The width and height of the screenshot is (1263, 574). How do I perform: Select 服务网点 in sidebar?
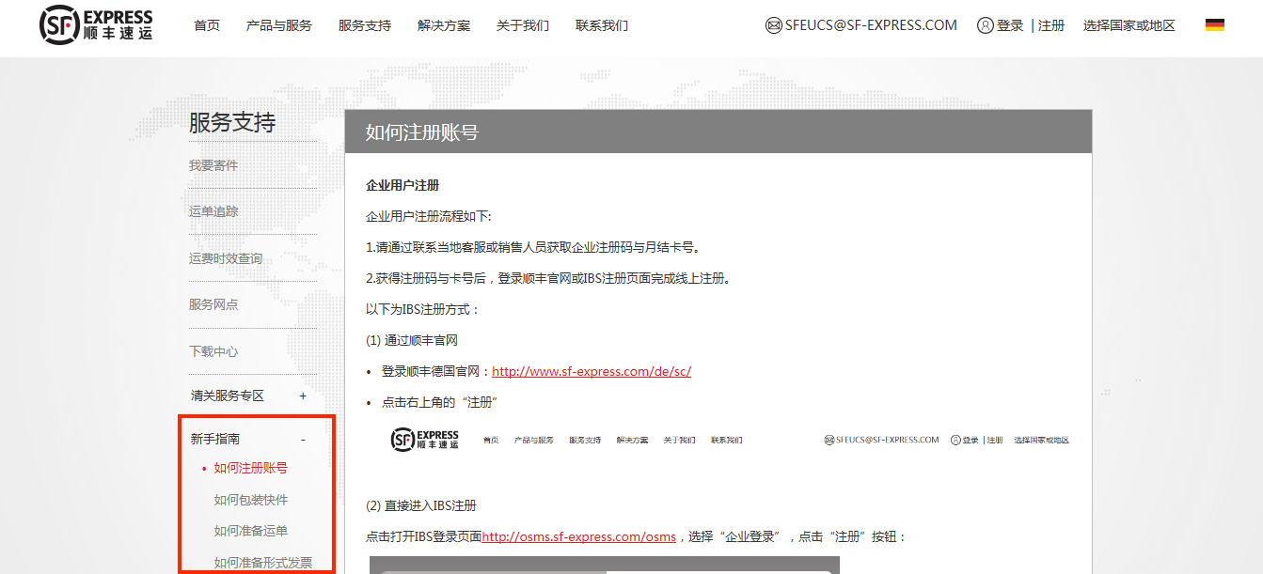[x=213, y=304]
